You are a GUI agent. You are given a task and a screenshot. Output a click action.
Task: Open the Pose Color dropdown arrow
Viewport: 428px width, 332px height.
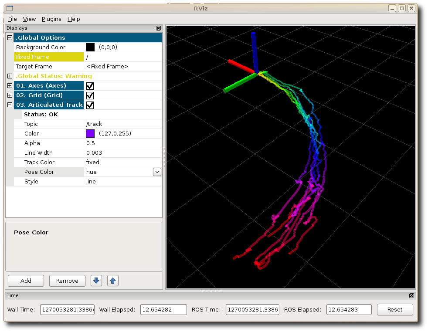pyautogui.click(x=157, y=172)
